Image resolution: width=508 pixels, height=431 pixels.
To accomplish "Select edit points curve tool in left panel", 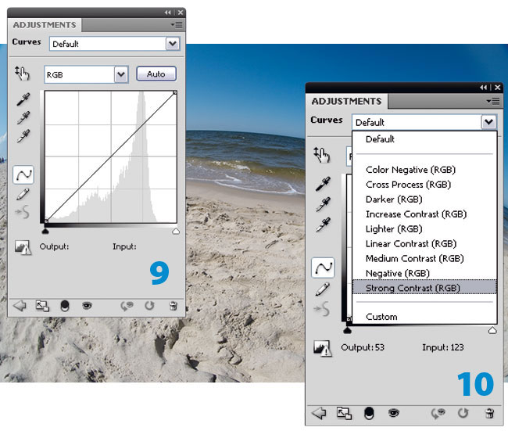I will (x=23, y=174).
